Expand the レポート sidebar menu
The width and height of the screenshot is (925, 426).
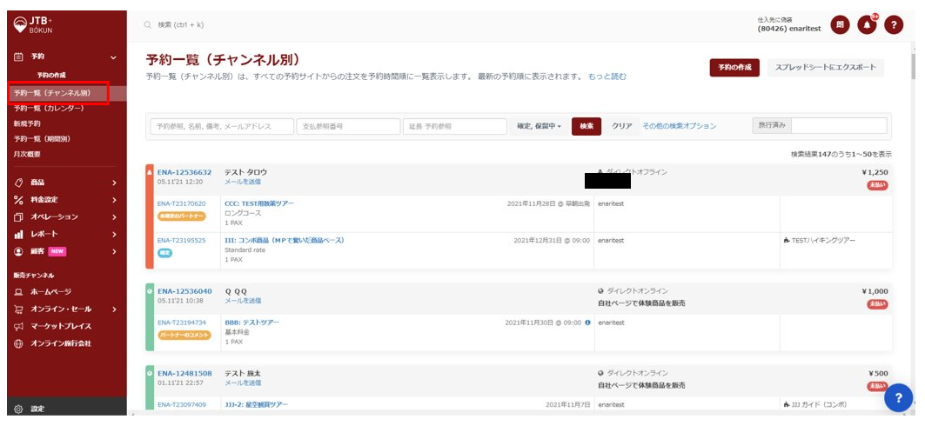pyautogui.click(x=113, y=235)
